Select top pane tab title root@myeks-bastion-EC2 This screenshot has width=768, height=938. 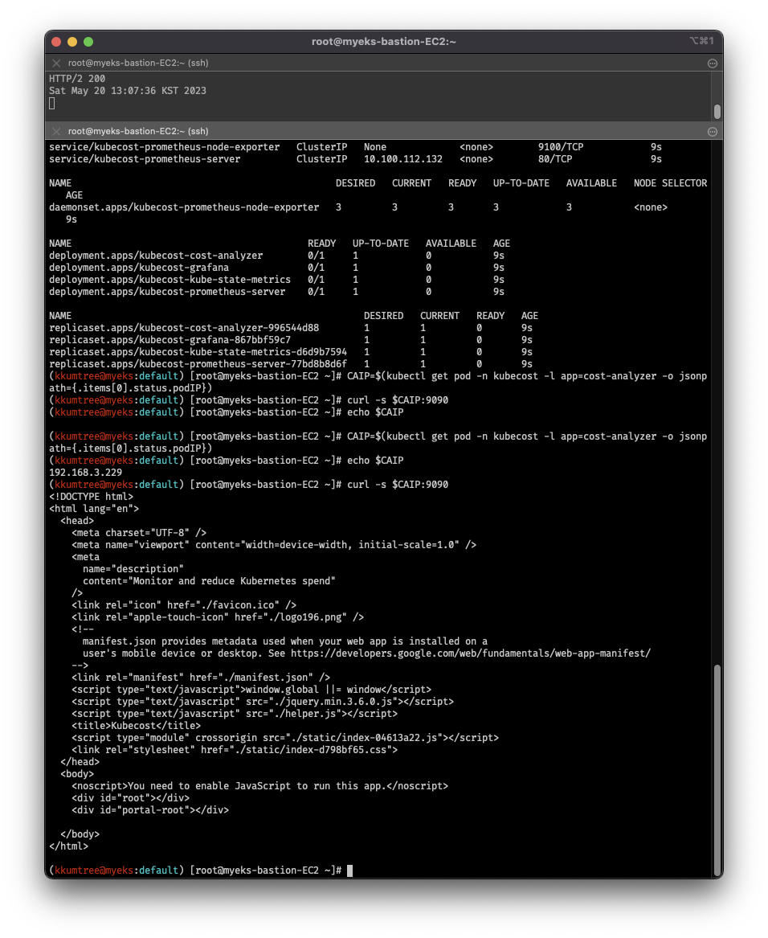click(138, 63)
